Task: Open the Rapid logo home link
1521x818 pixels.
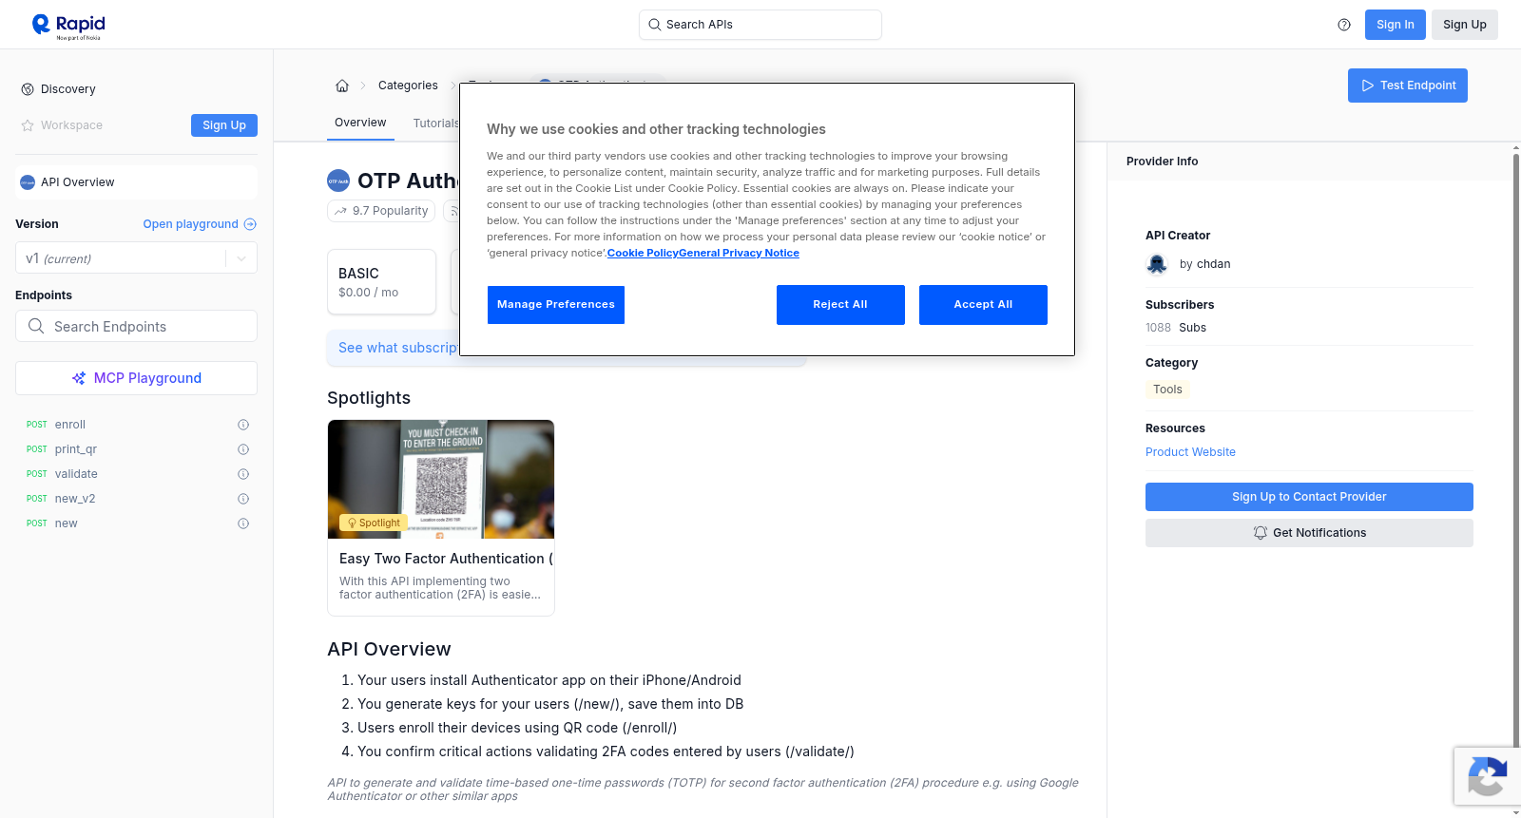Action: tap(68, 26)
